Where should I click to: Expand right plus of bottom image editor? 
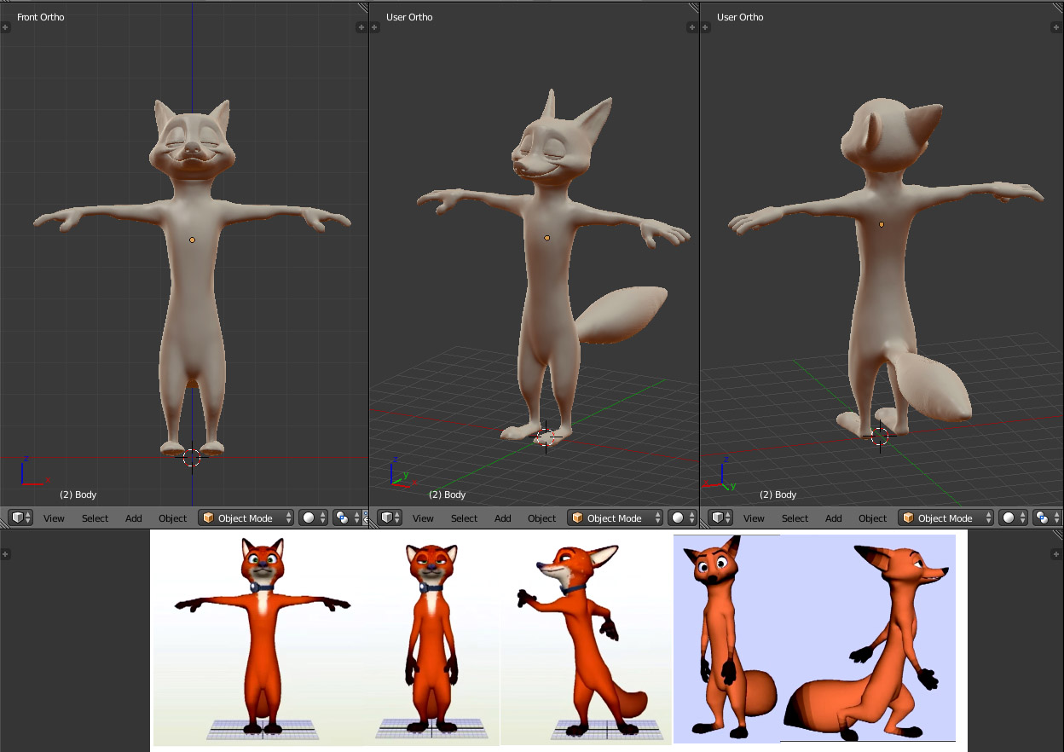tap(1057, 554)
